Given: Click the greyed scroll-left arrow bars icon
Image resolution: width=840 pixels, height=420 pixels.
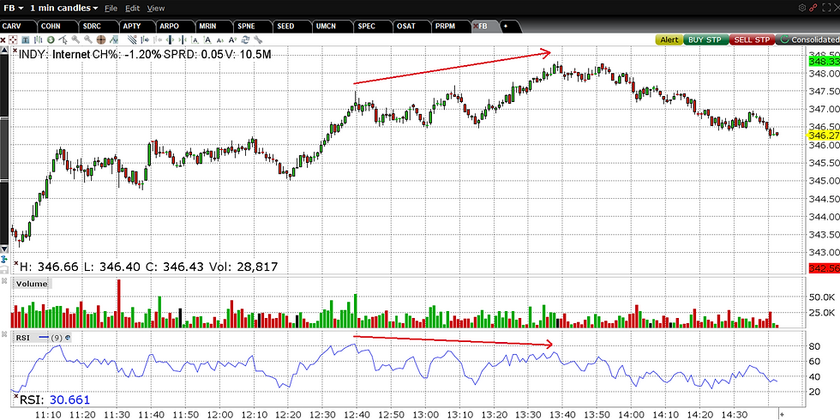Looking at the screenshot, I should 158,39.
